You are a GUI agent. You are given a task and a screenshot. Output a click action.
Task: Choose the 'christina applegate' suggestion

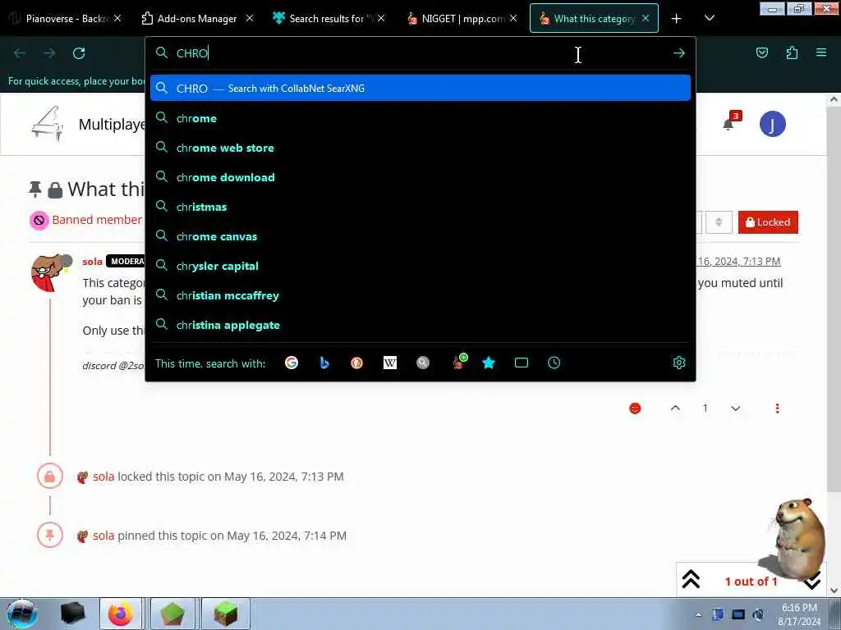pos(420,325)
